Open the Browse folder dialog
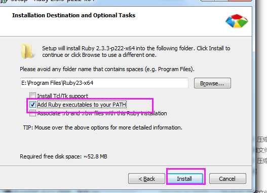 click(212, 83)
